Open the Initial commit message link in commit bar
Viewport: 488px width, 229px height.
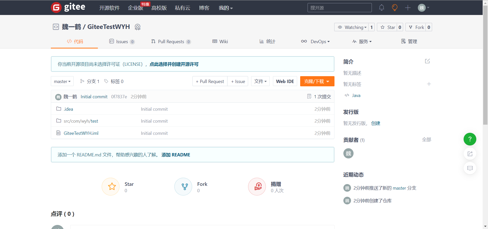click(94, 96)
